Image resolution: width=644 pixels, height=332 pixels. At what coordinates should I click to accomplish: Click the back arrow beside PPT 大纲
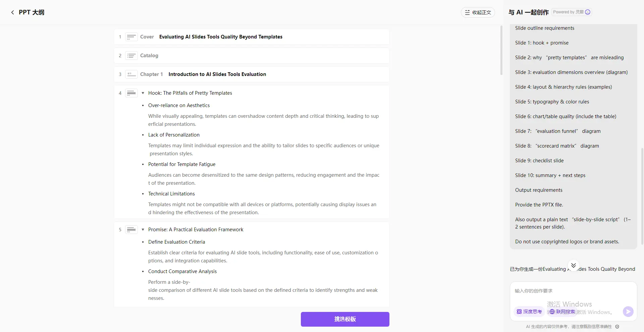12,12
